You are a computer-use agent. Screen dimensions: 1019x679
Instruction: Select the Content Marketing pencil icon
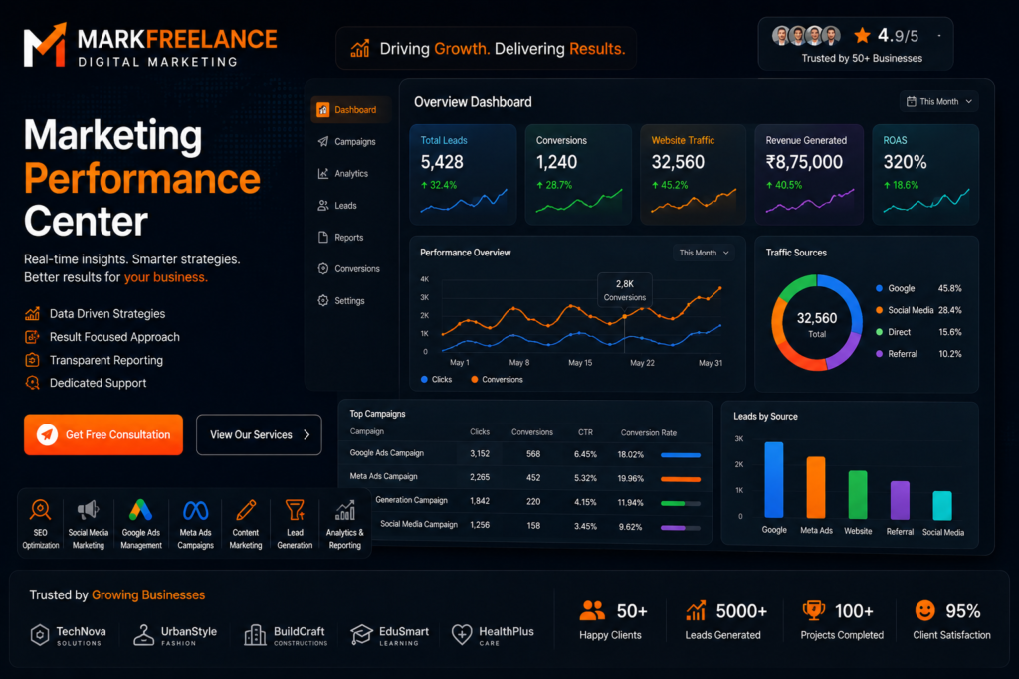pos(246,510)
